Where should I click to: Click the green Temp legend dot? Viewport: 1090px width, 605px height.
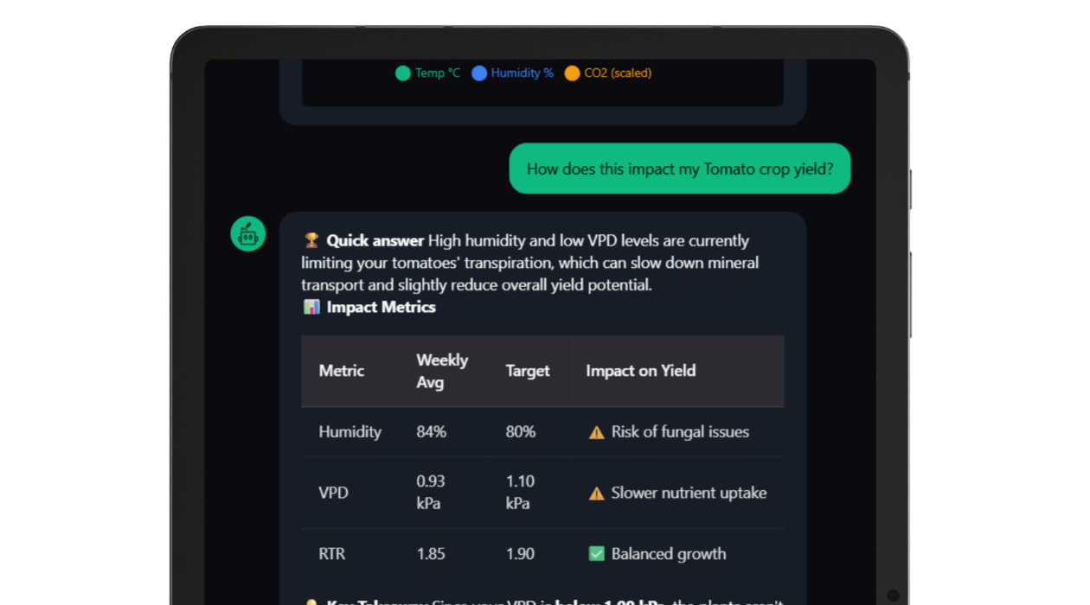[402, 73]
